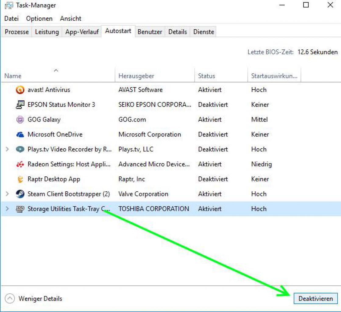Screen dimensions: 341x312
Task: Switch to the Prozesse tab
Action: 16,32
